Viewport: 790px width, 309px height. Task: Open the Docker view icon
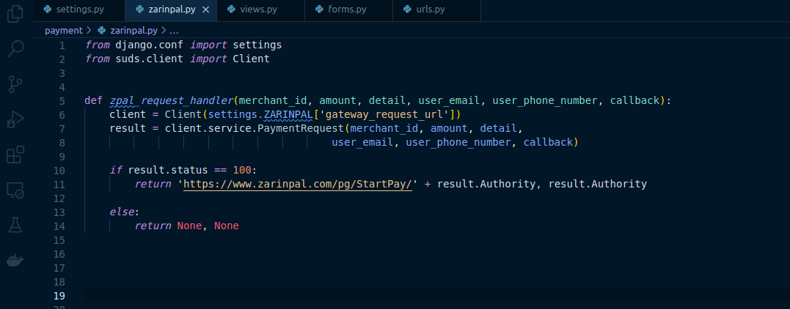pos(15,260)
